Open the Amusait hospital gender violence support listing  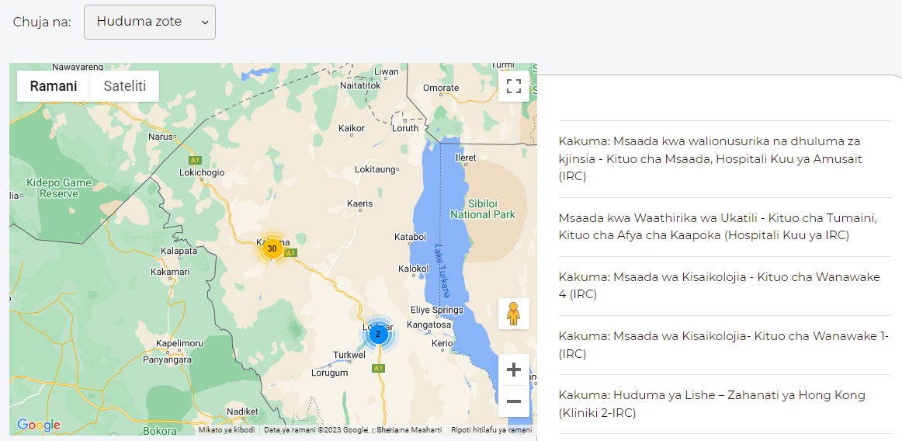point(724,159)
